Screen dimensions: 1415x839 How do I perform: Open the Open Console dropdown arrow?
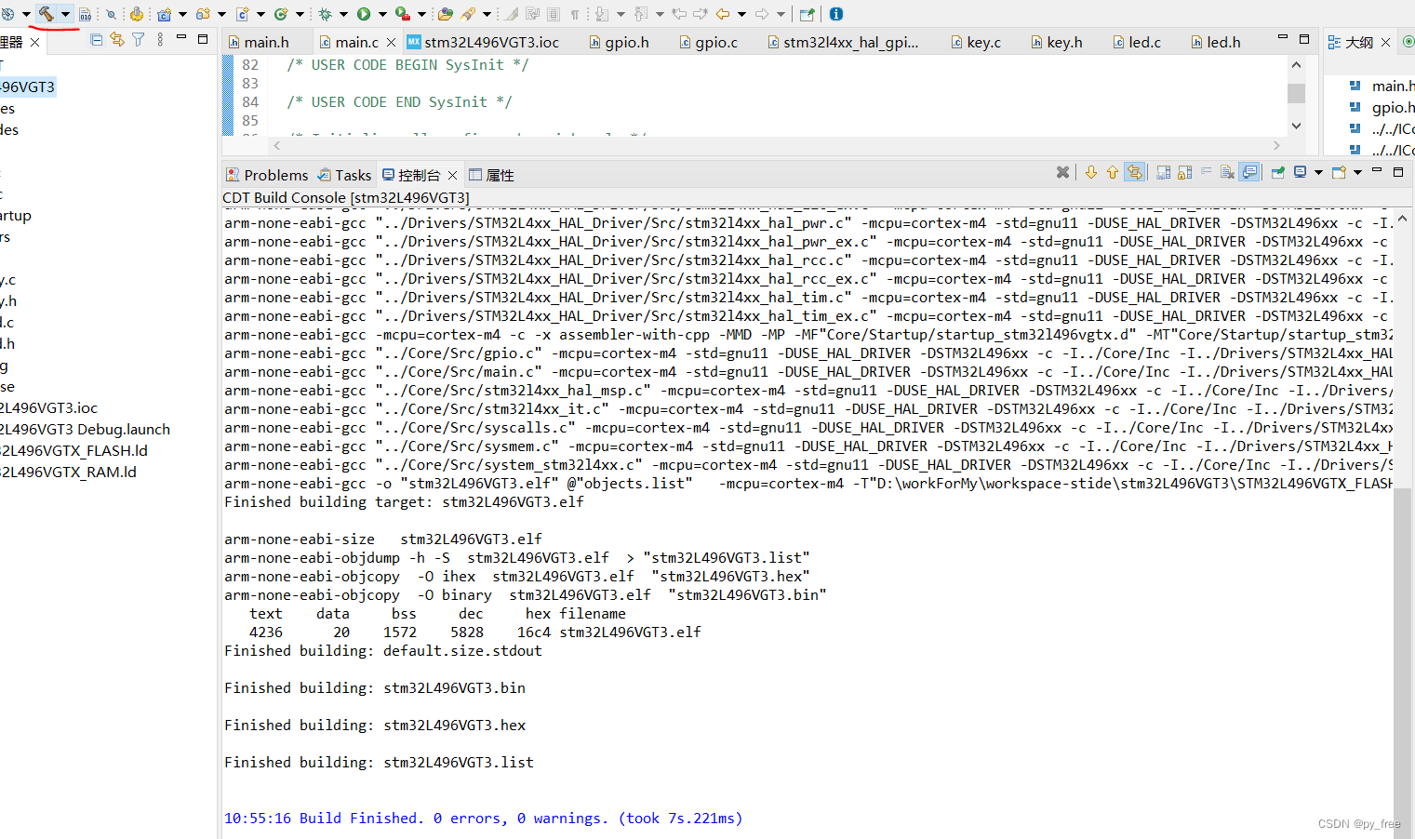1357,172
